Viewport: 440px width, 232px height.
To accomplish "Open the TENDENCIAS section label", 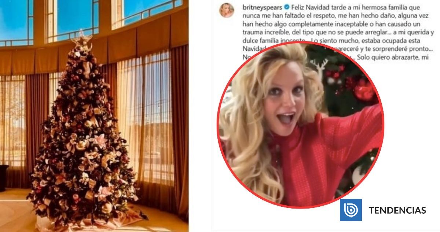I will 397,210.
